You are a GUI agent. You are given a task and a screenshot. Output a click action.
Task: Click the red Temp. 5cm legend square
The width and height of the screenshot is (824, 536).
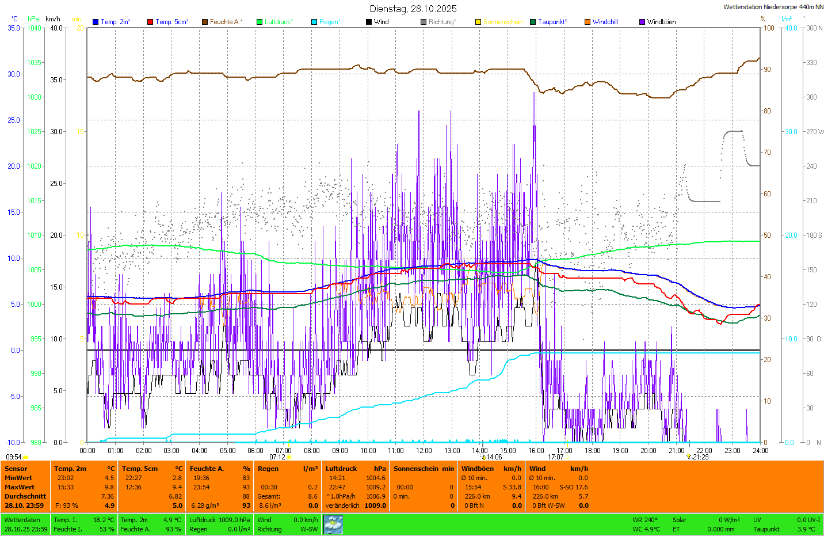click(x=150, y=22)
